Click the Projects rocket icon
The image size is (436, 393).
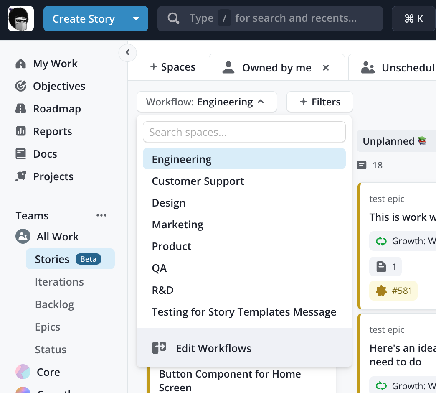point(20,176)
